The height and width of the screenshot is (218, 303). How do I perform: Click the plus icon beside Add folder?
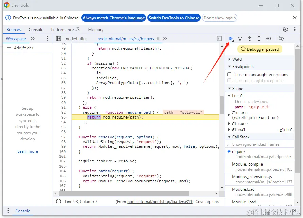click(9, 48)
